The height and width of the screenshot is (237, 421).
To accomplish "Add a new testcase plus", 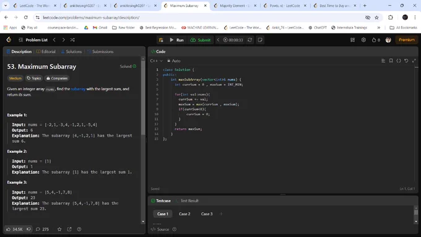I will tap(221, 214).
